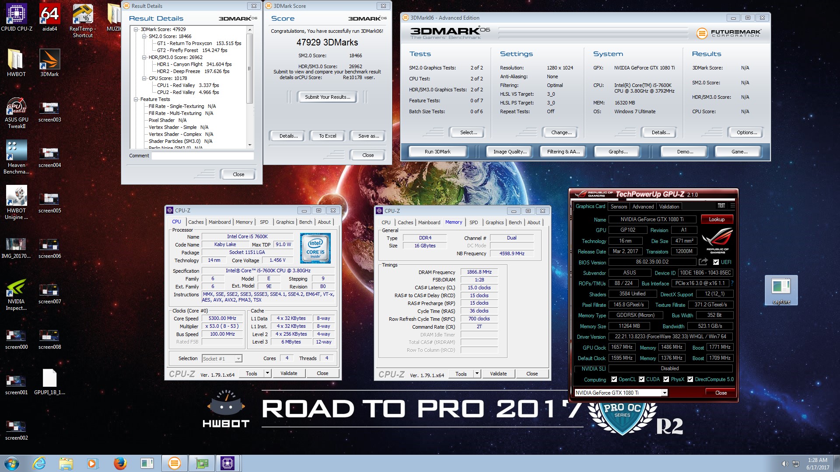Open the screen008 image file
The width and height of the screenshot is (840, 472).
(49, 339)
